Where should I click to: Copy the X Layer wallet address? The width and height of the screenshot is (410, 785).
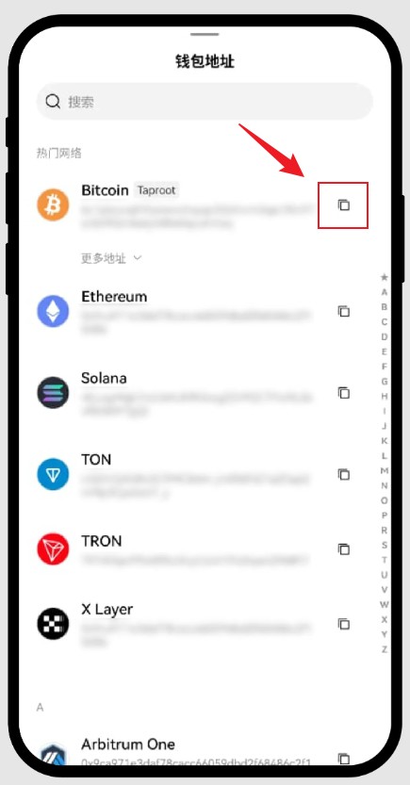pyautogui.click(x=343, y=624)
